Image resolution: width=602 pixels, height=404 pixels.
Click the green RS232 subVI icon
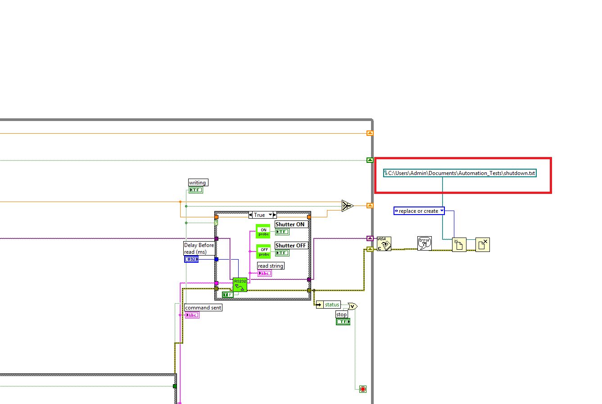(x=240, y=284)
